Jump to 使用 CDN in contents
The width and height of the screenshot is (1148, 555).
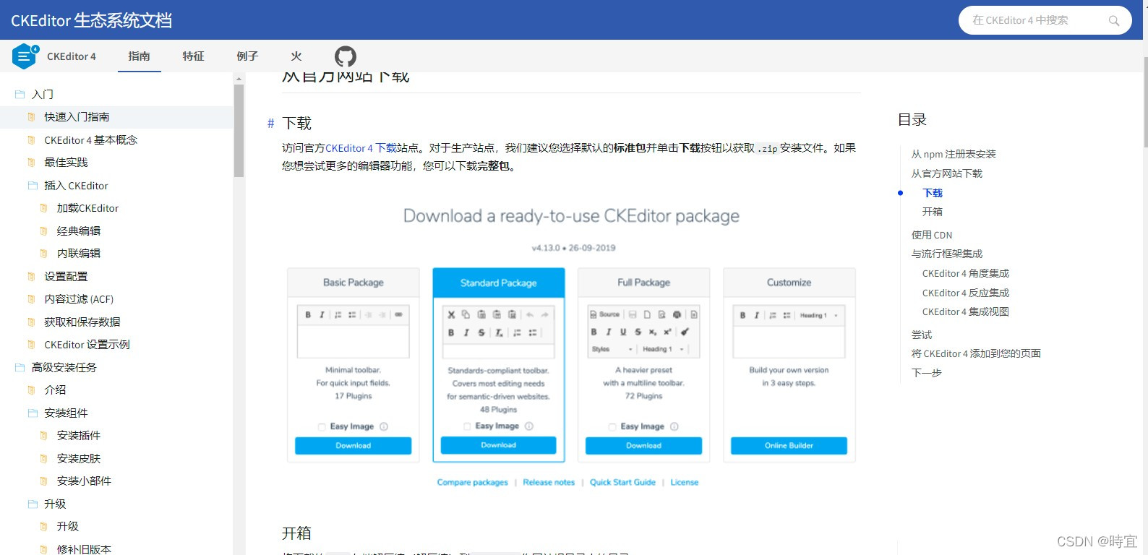coord(932,235)
